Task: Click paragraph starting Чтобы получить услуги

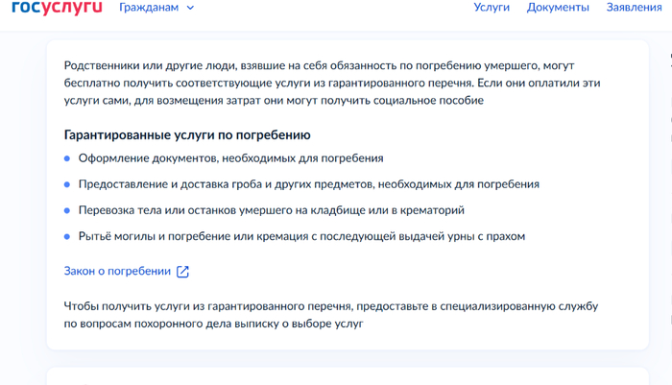Action: point(331,315)
